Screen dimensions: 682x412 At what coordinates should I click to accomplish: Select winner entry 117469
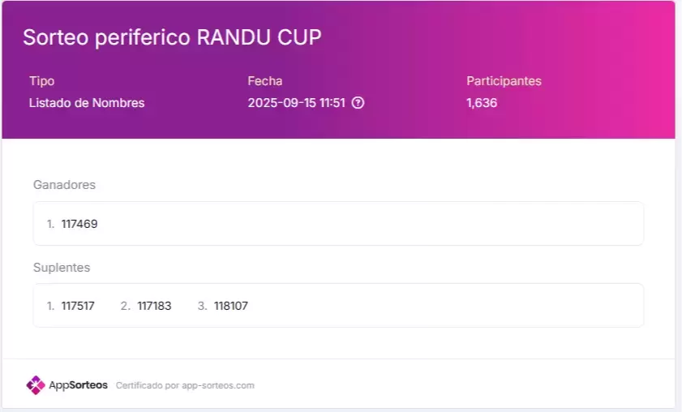tap(79, 224)
